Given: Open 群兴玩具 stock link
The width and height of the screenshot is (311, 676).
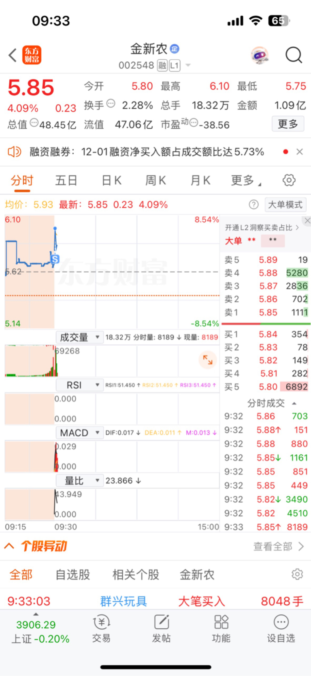Looking at the screenshot, I should tap(124, 601).
